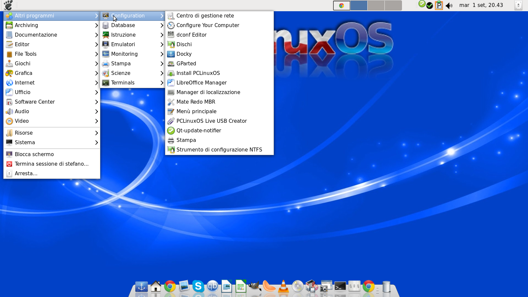Click the black check mark tray icon

click(x=429, y=6)
